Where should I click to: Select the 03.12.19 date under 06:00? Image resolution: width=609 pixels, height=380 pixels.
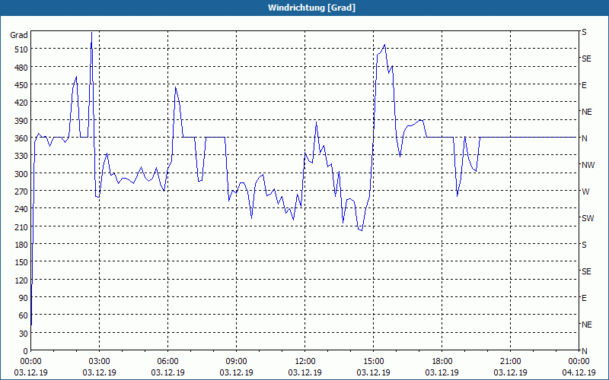coord(167,372)
